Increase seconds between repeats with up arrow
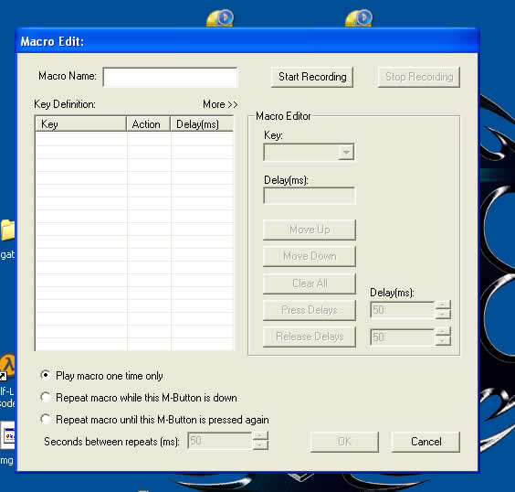 tap(260, 436)
